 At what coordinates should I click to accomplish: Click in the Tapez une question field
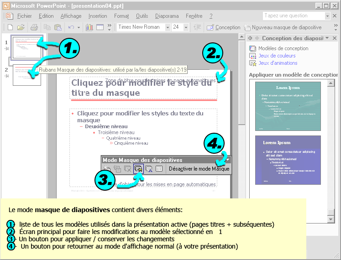(x=294, y=16)
